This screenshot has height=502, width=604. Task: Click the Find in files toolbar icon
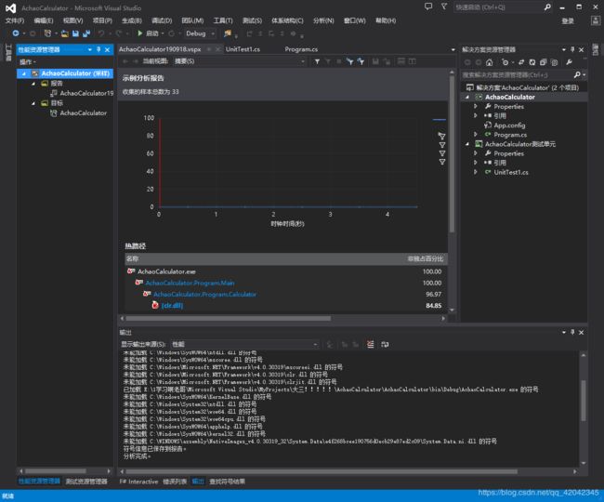pyautogui.click(x=228, y=33)
